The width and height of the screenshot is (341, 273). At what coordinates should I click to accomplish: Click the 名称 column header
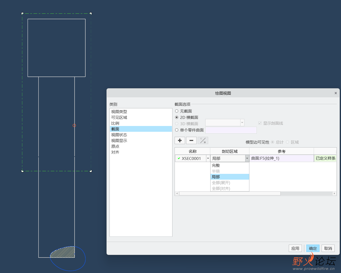pos(192,151)
